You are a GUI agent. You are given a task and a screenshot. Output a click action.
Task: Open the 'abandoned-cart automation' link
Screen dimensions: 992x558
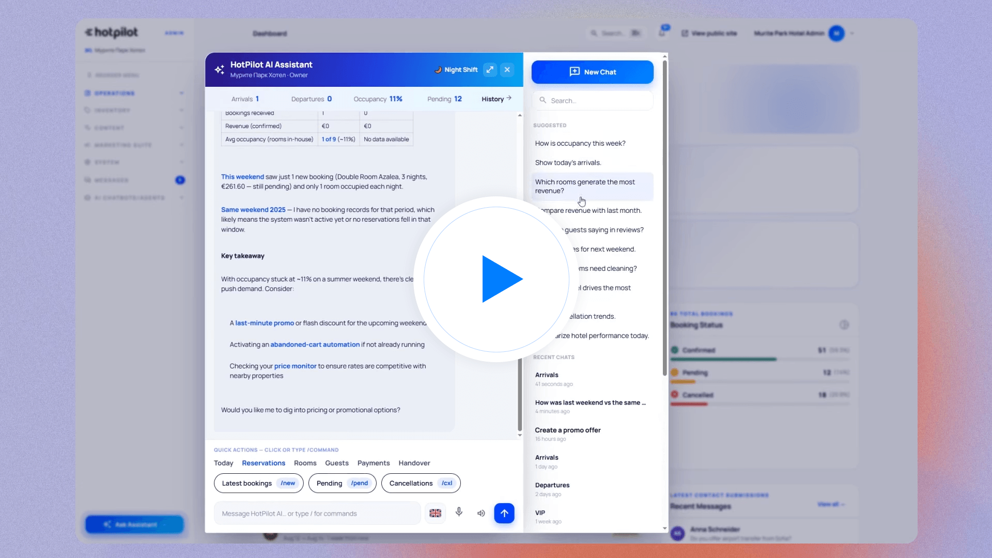pos(315,345)
